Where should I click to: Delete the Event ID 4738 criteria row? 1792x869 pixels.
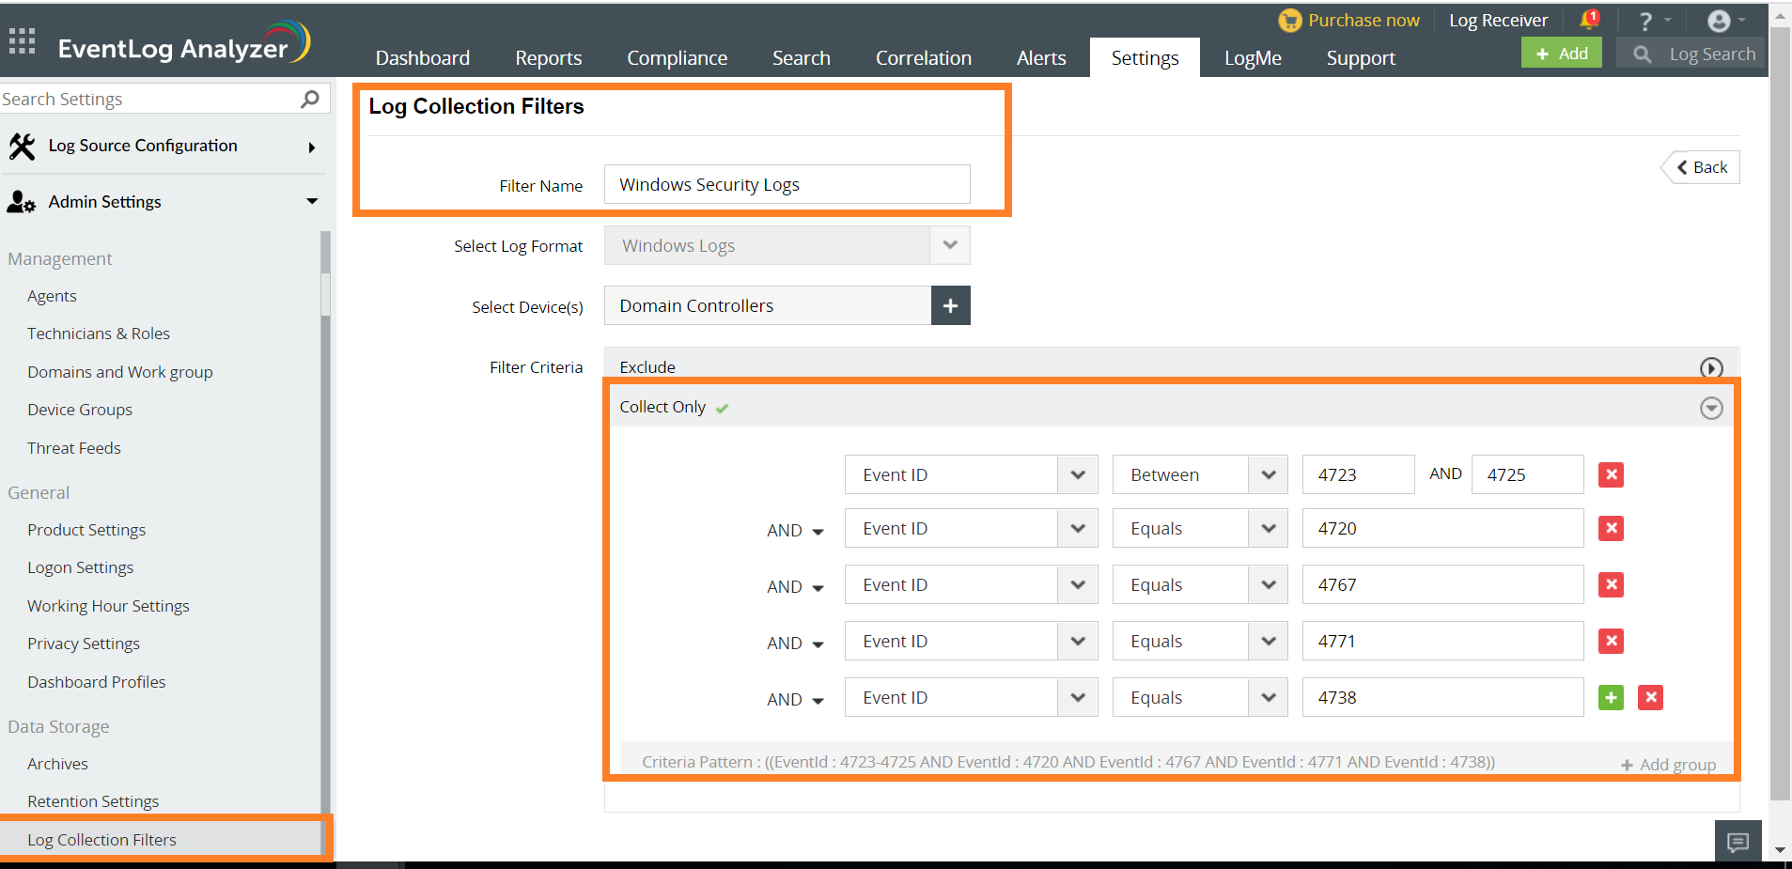tap(1650, 697)
